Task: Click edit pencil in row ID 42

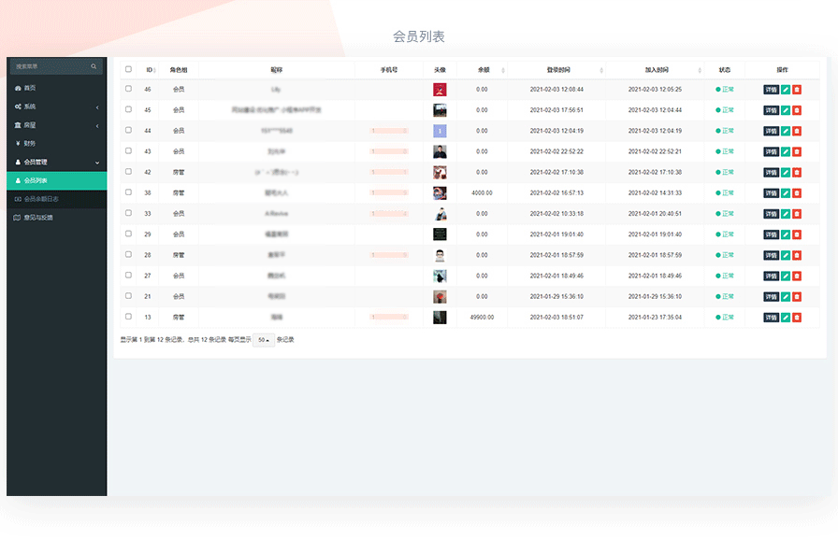Action: click(786, 173)
